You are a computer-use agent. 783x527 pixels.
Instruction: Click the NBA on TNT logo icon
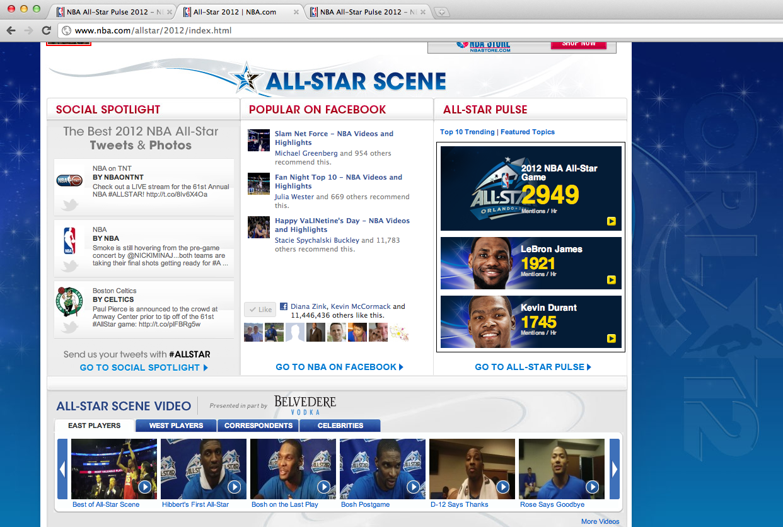[x=69, y=180]
